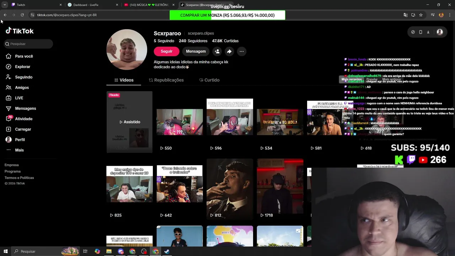Image resolution: width=455 pixels, height=256 pixels.
Task: Open Atividade notifications icon with badge
Action: (x=9, y=118)
